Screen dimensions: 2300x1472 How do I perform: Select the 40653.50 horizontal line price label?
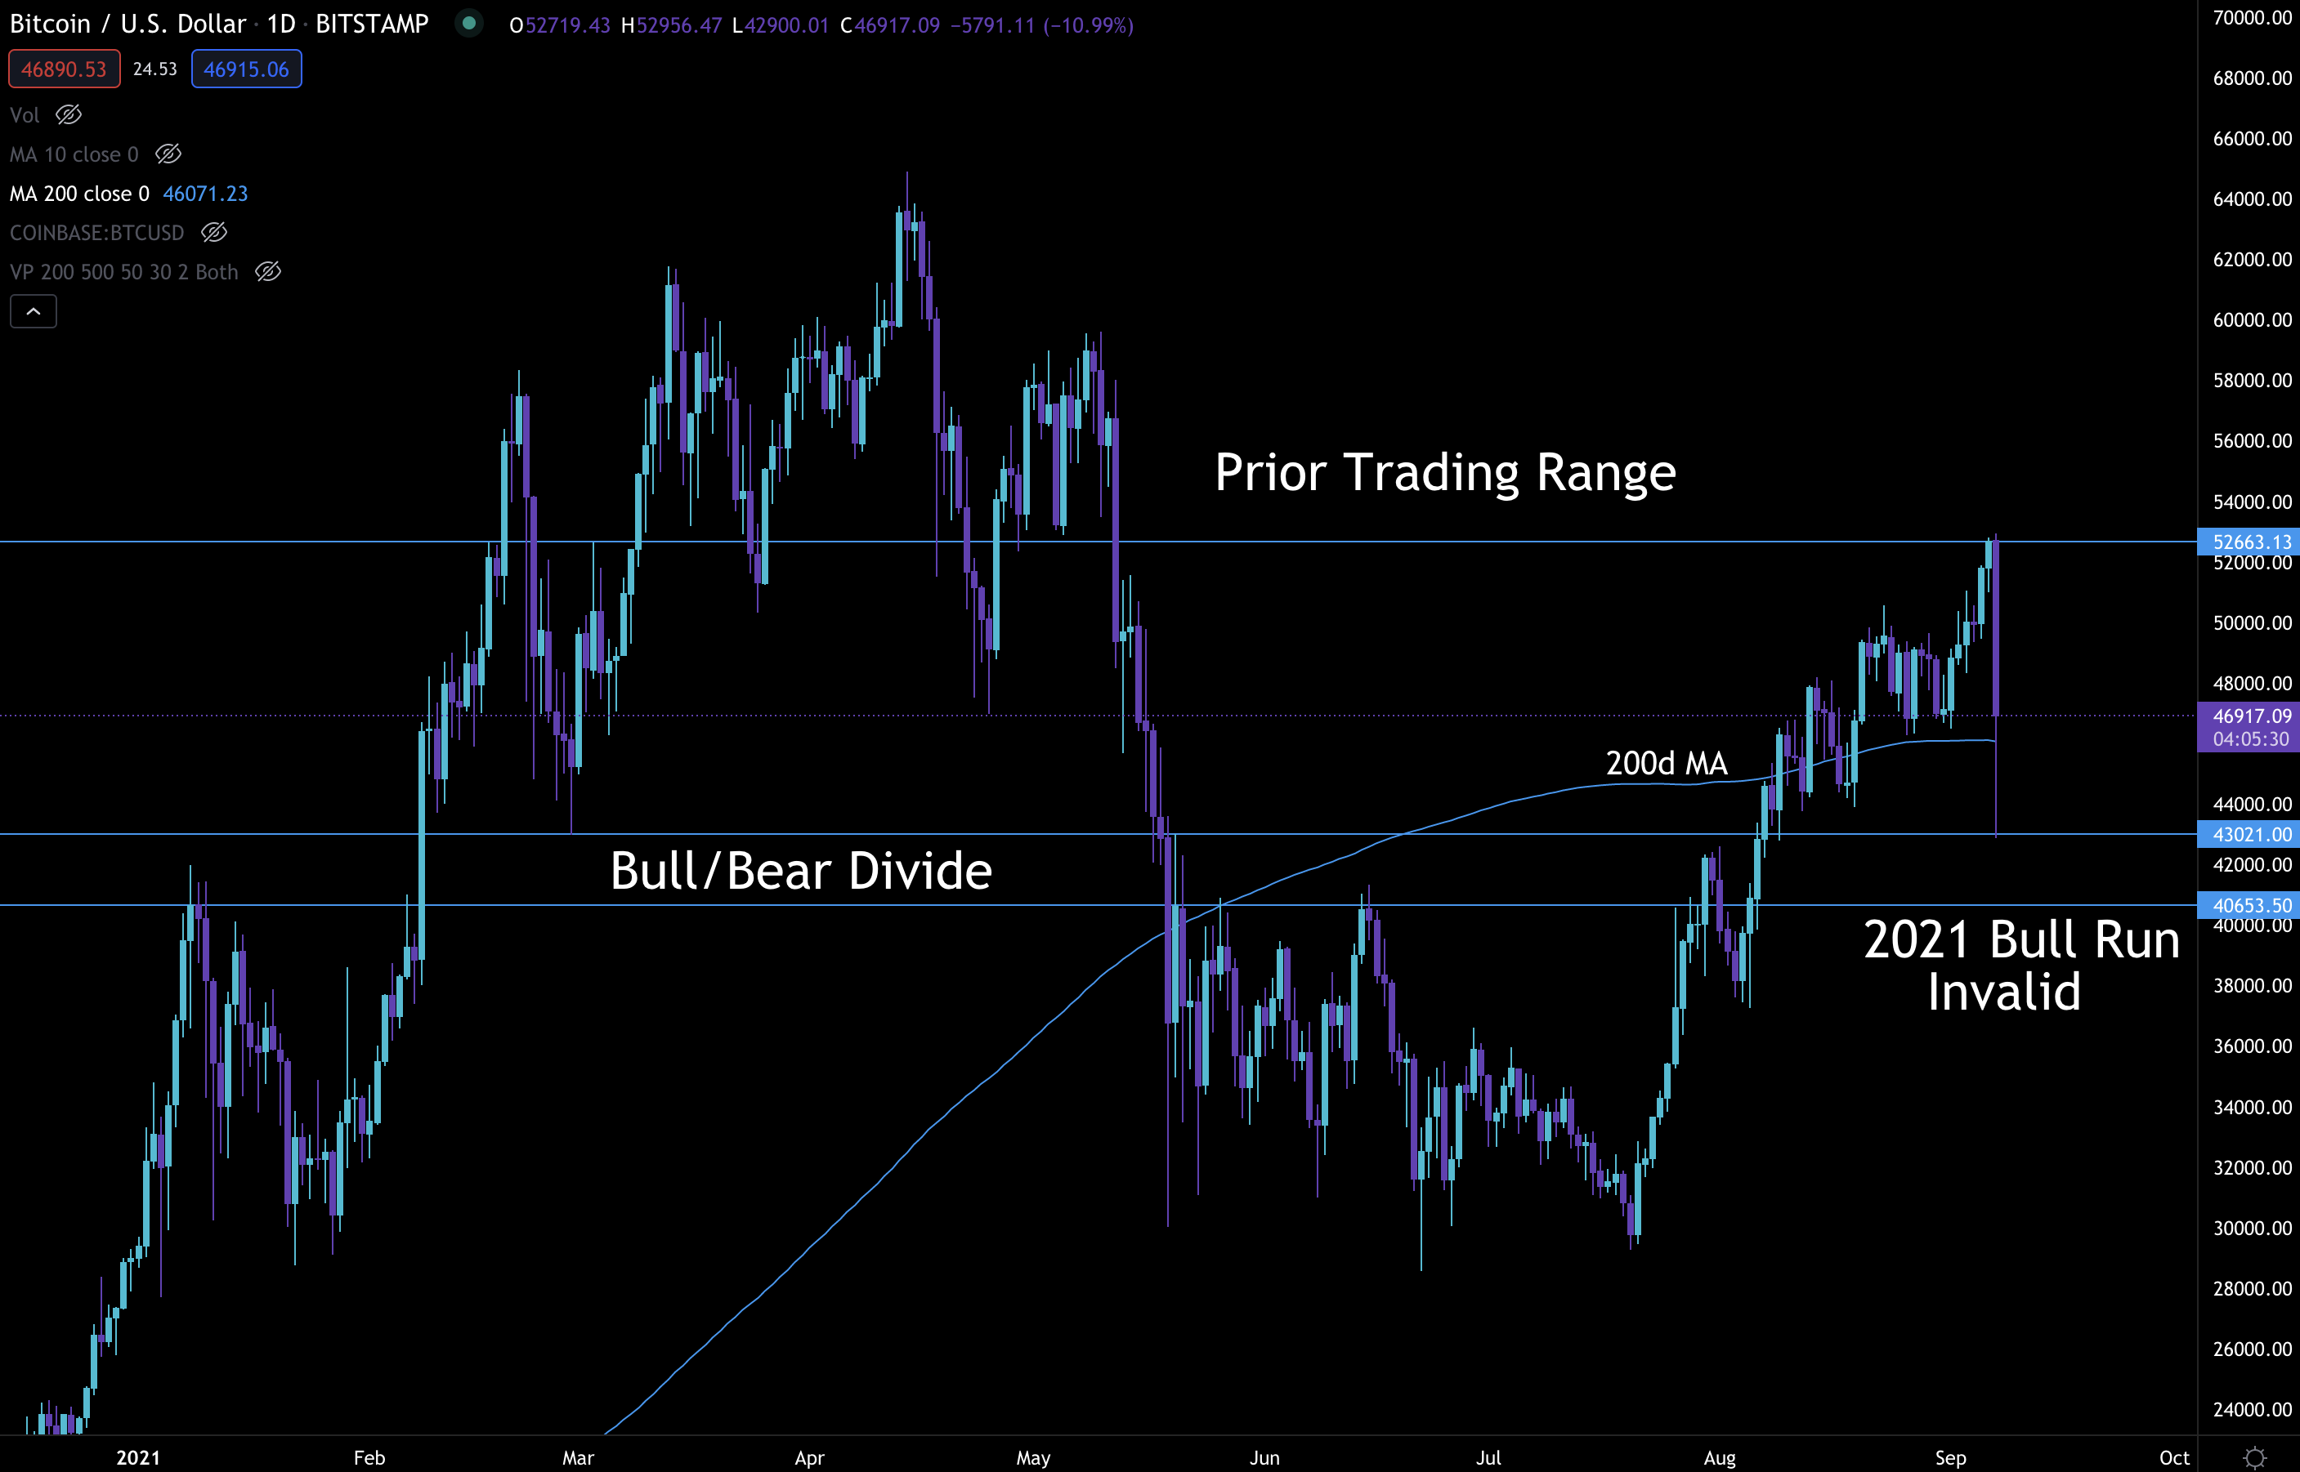point(2249,905)
